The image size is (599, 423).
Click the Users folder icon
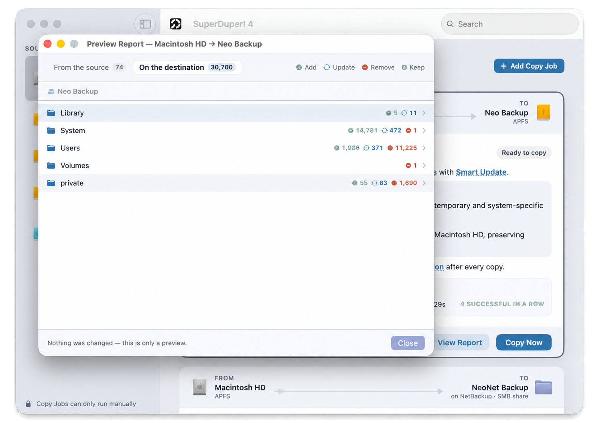[51, 148]
